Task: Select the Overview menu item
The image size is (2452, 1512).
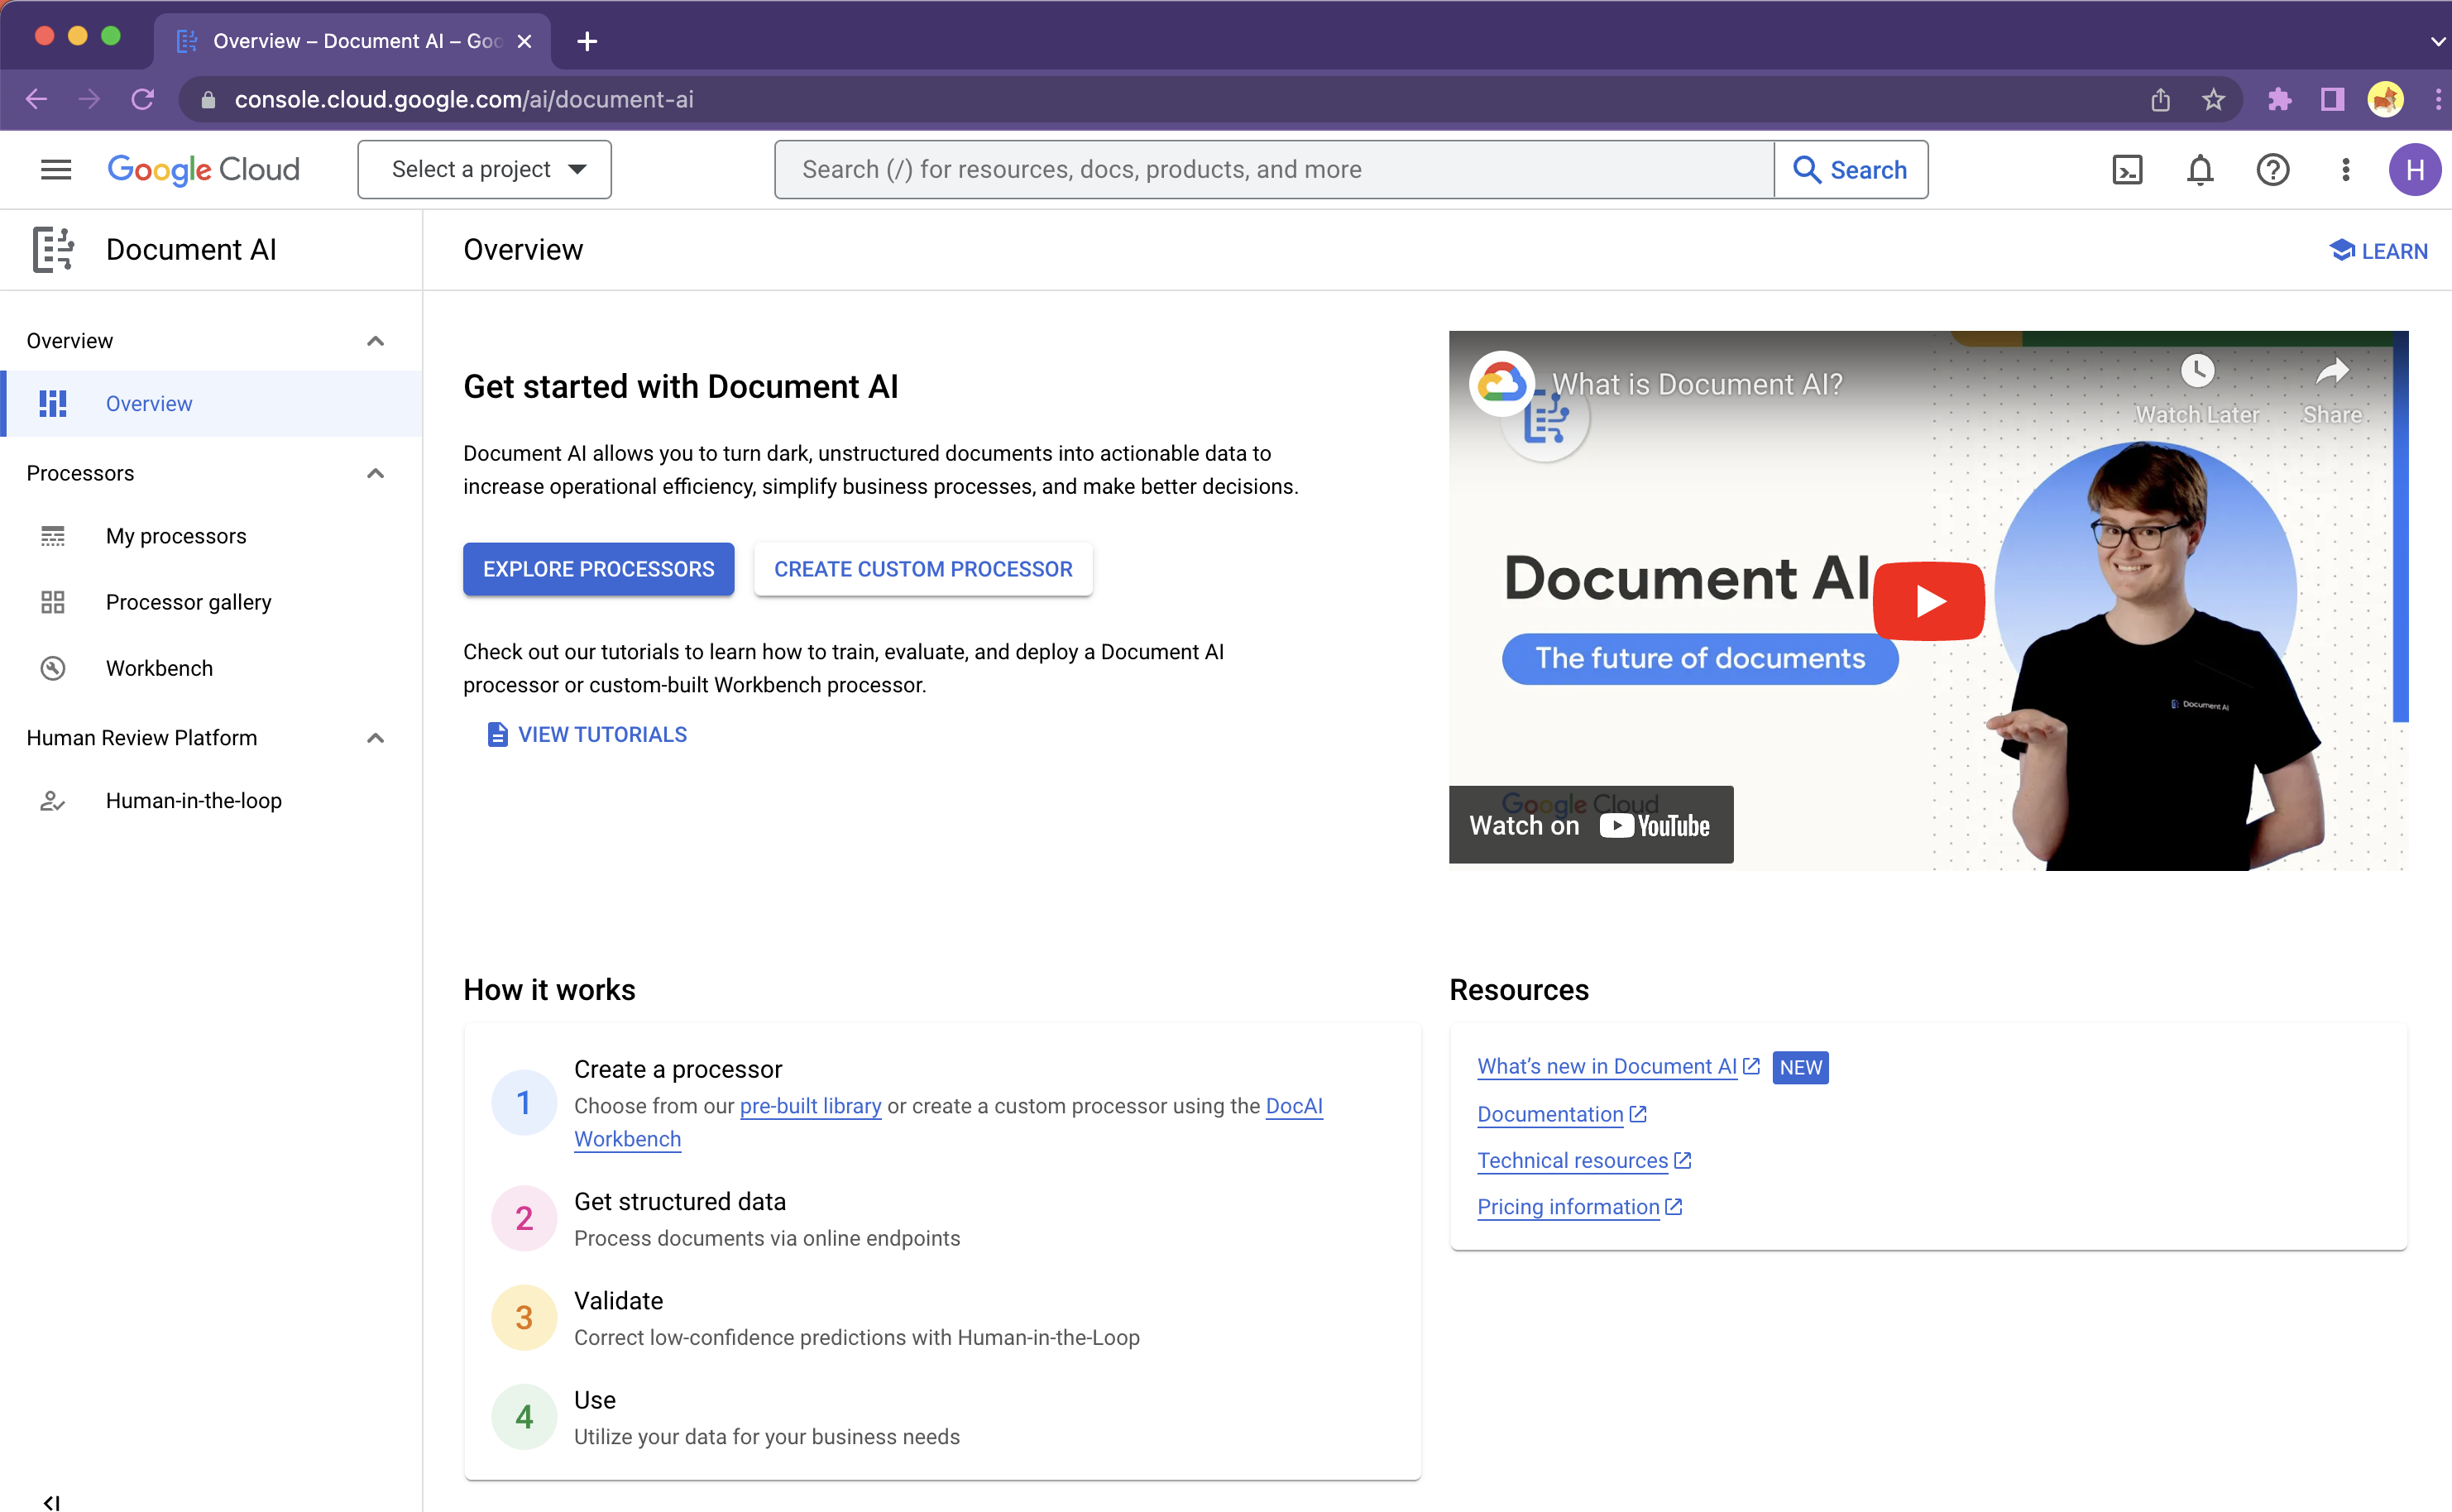Action: pos(147,403)
